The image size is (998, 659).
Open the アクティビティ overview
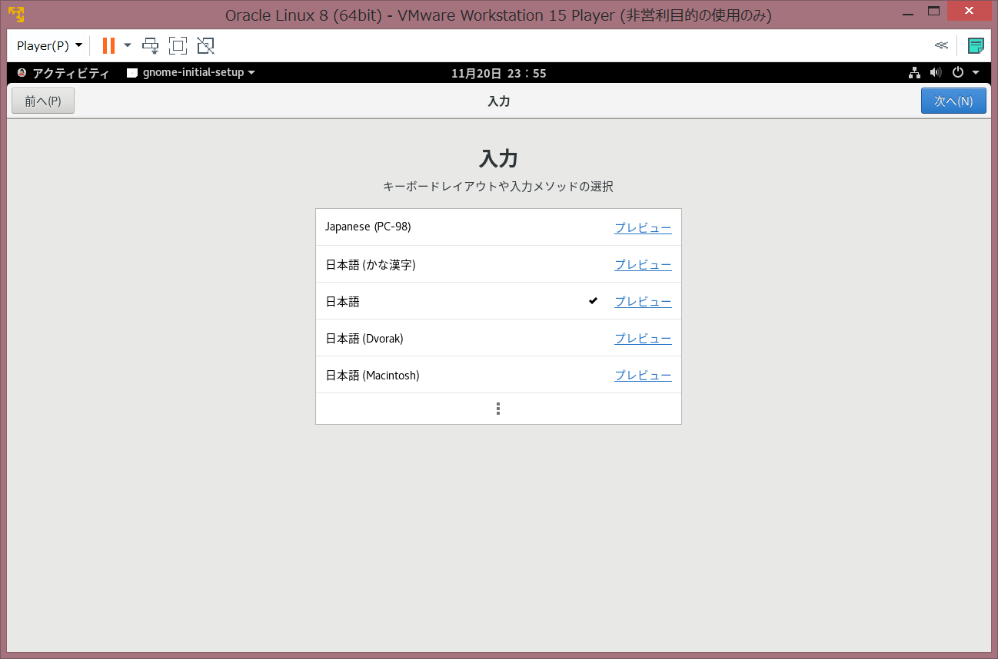(x=63, y=73)
